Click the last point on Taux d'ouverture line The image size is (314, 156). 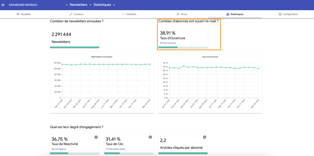click(x=259, y=69)
